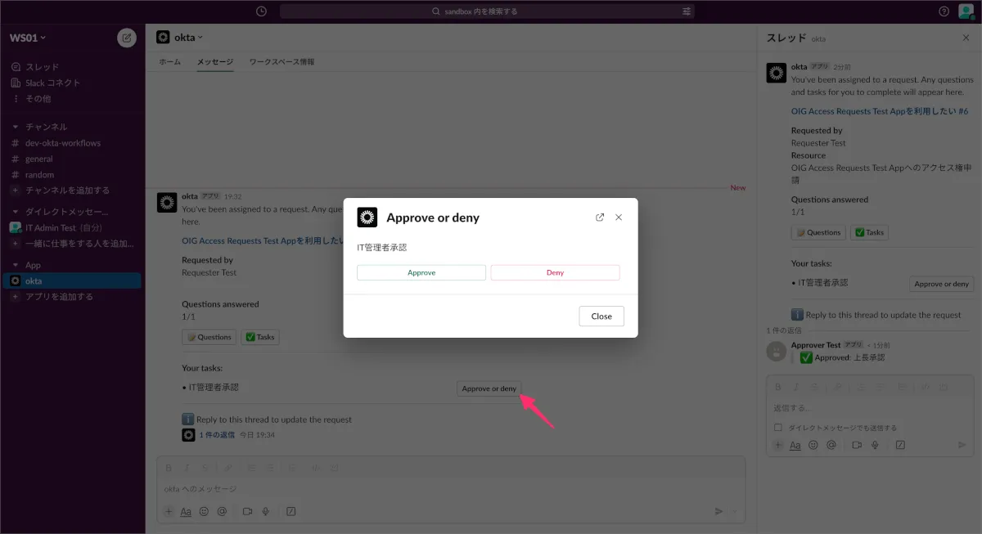Click Close button in dialog
This screenshot has height=534, width=982.
(x=601, y=316)
